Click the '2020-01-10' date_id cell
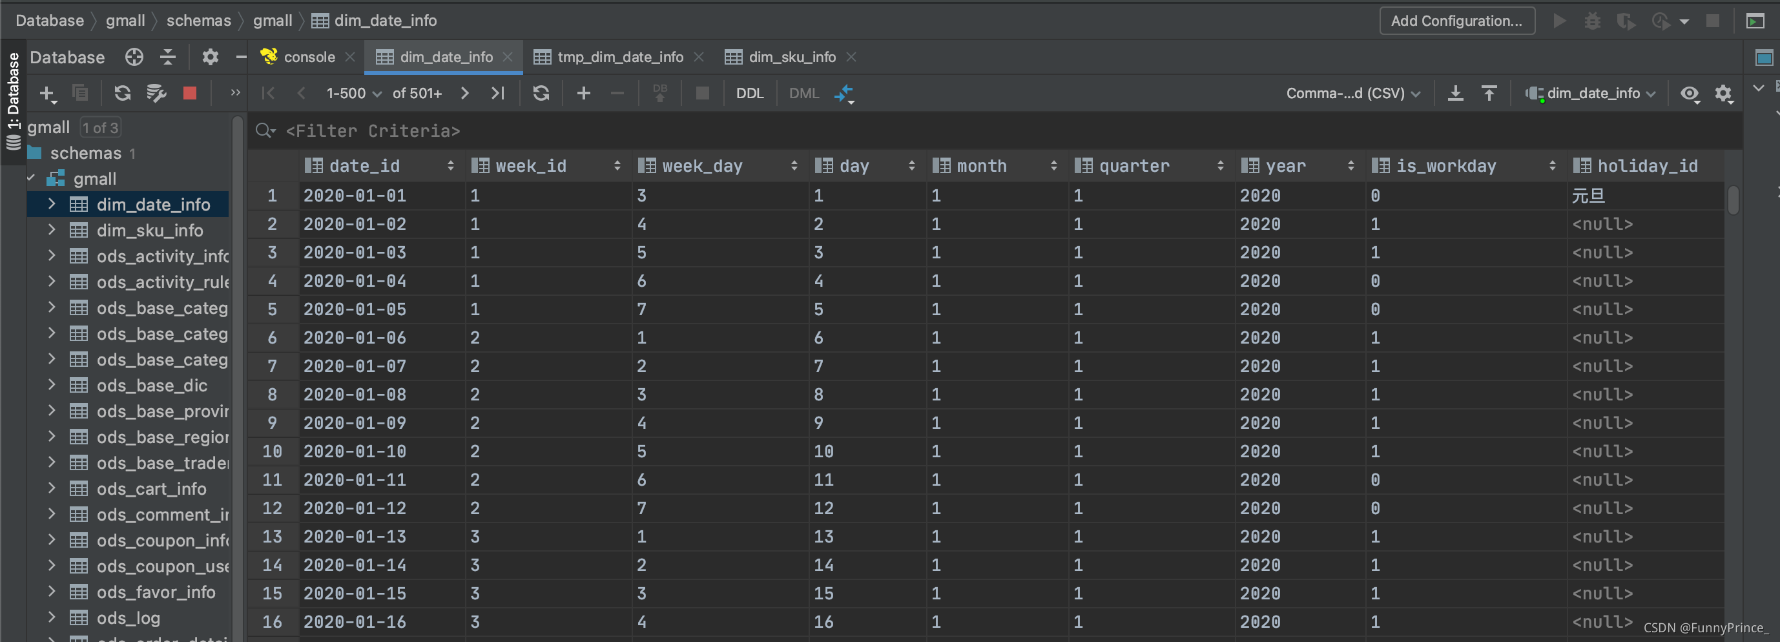 382,451
